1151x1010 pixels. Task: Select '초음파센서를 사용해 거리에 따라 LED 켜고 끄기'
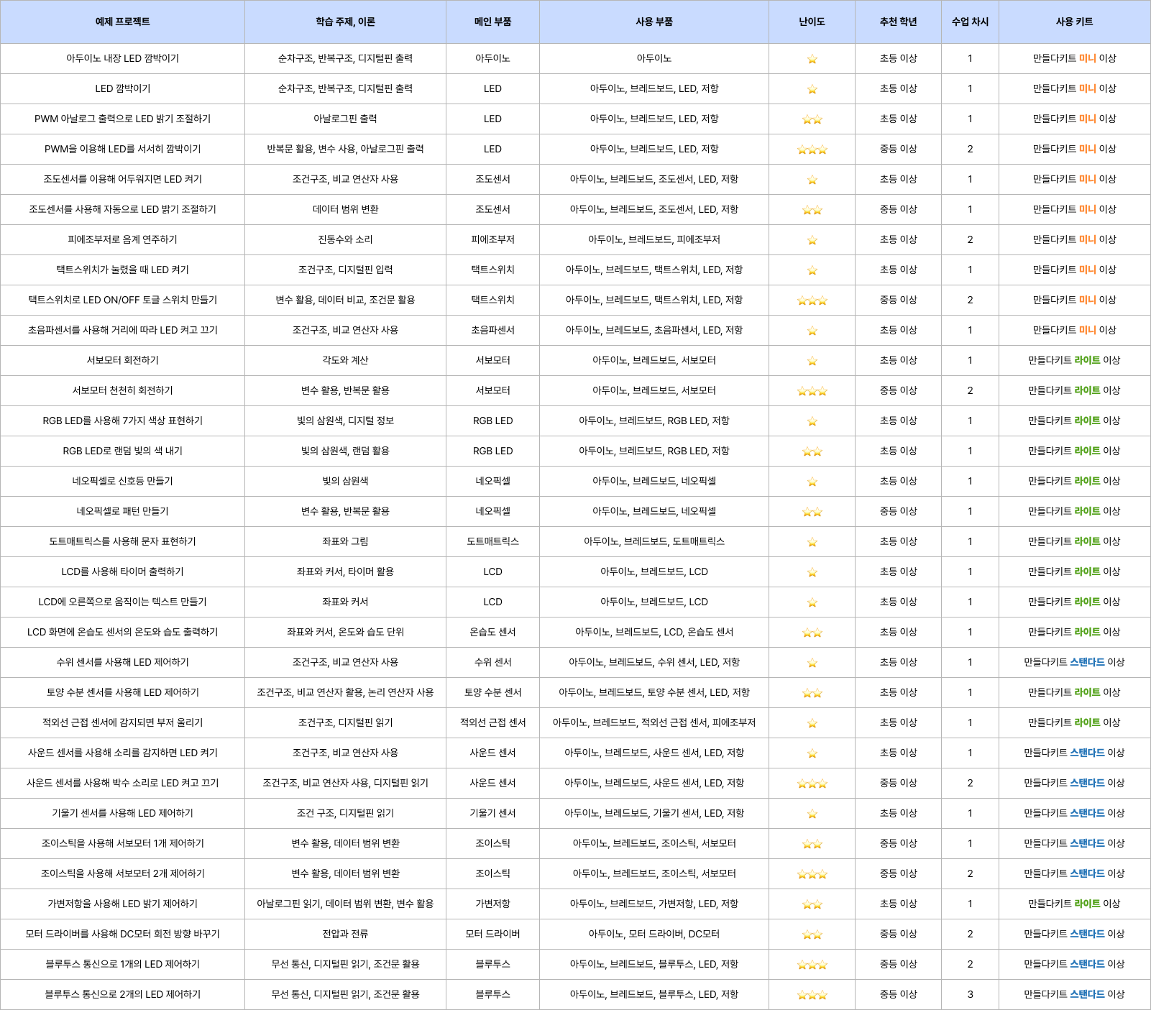pos(122,330)
